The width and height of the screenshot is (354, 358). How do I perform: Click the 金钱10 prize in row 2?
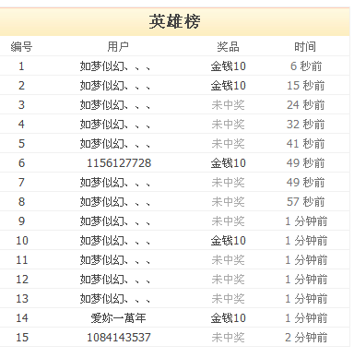228,86
